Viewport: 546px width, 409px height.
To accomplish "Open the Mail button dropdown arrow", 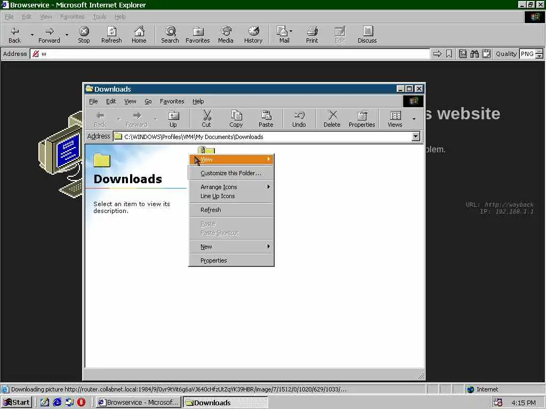I will click(291, 31).
